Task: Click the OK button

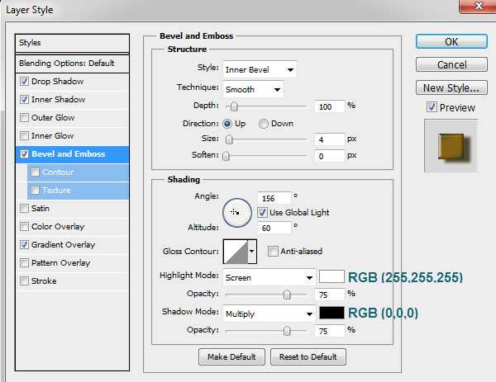Action: coord(451,41)
